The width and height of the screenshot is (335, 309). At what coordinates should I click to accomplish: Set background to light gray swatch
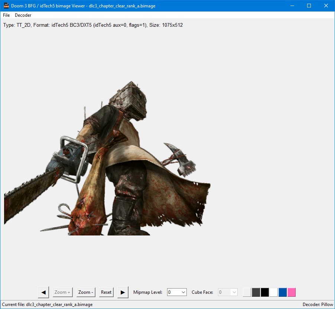click(247, 292)
